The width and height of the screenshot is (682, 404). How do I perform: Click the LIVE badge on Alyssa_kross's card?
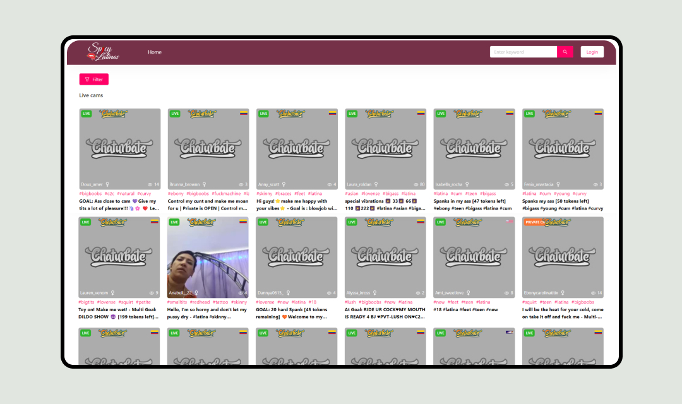coord(352,222)
